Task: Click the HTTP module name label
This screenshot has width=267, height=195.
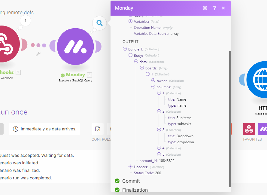Action: pyautogui.click(x=263, y=108)
